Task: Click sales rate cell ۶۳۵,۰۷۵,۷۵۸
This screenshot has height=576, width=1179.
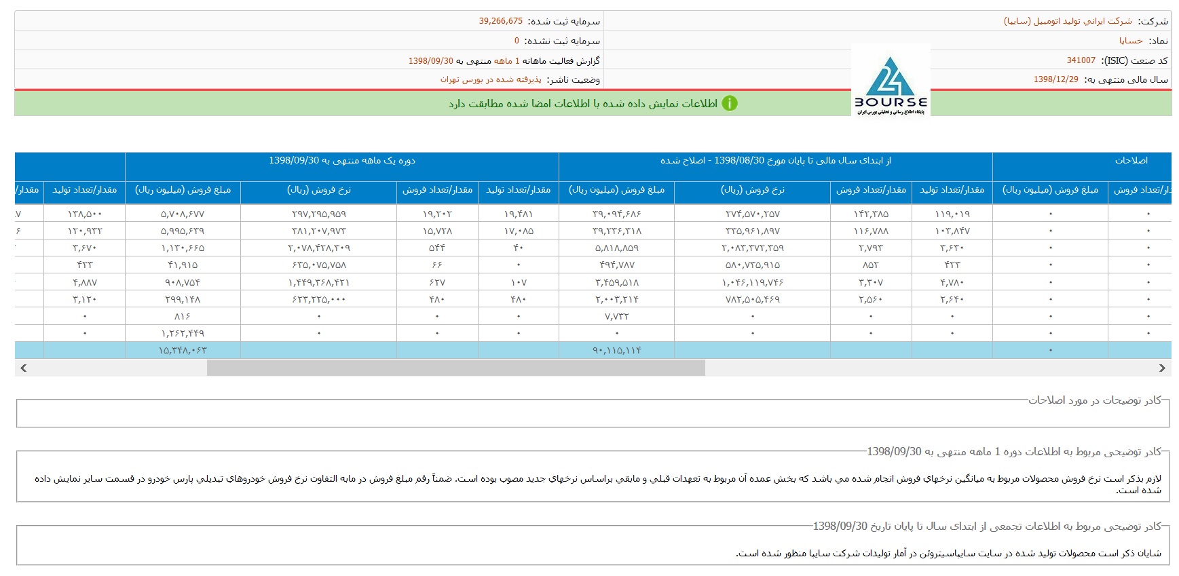Action: [319, 265]
